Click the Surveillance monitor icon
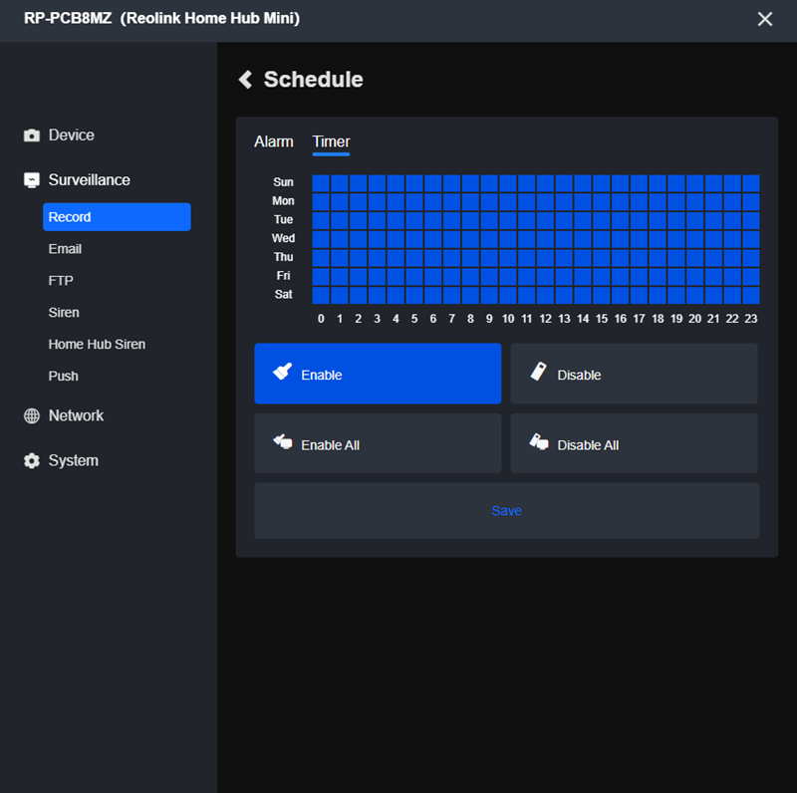The width and height of the screenshot is (797, 793). 32,180
